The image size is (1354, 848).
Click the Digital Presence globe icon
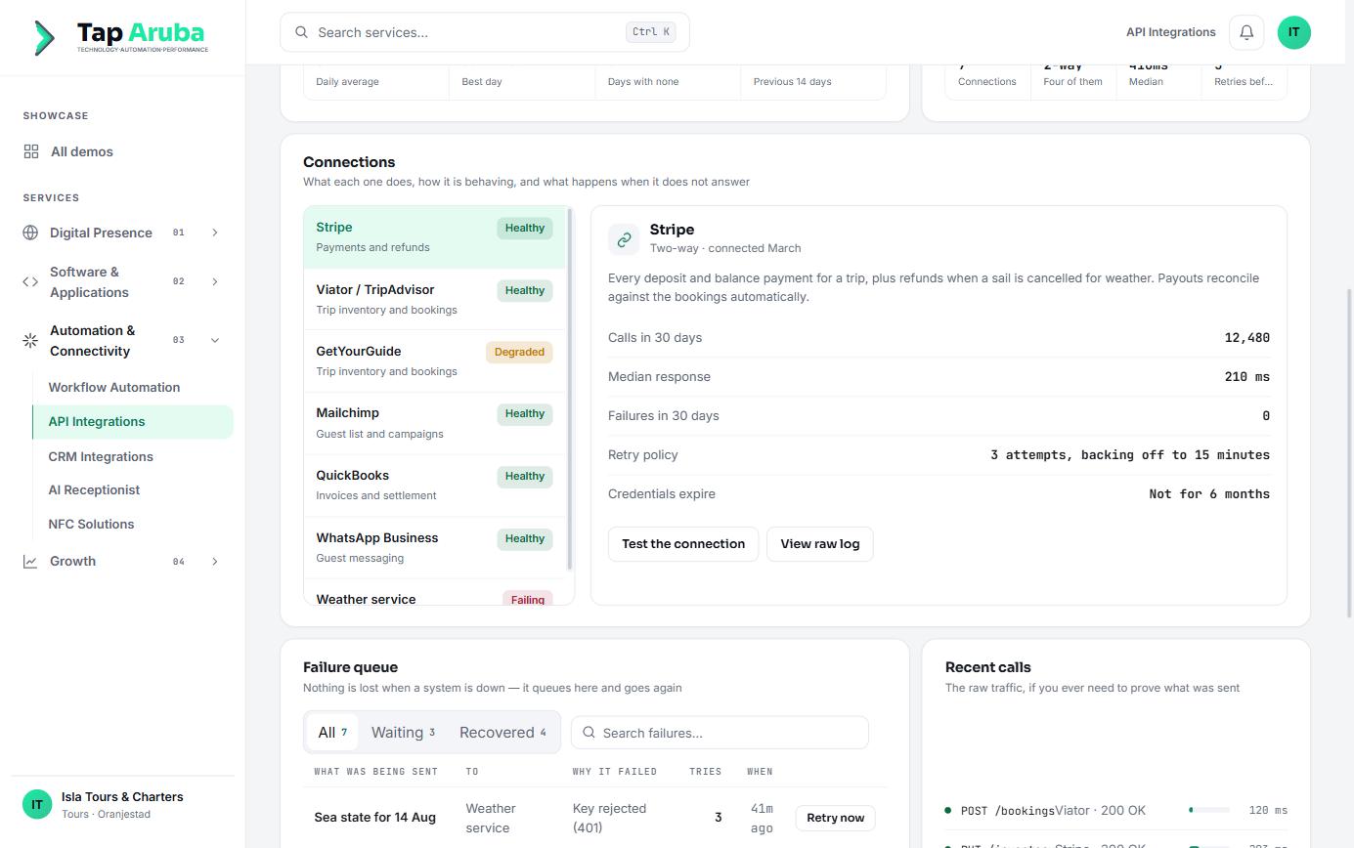(x=30, y=233)
